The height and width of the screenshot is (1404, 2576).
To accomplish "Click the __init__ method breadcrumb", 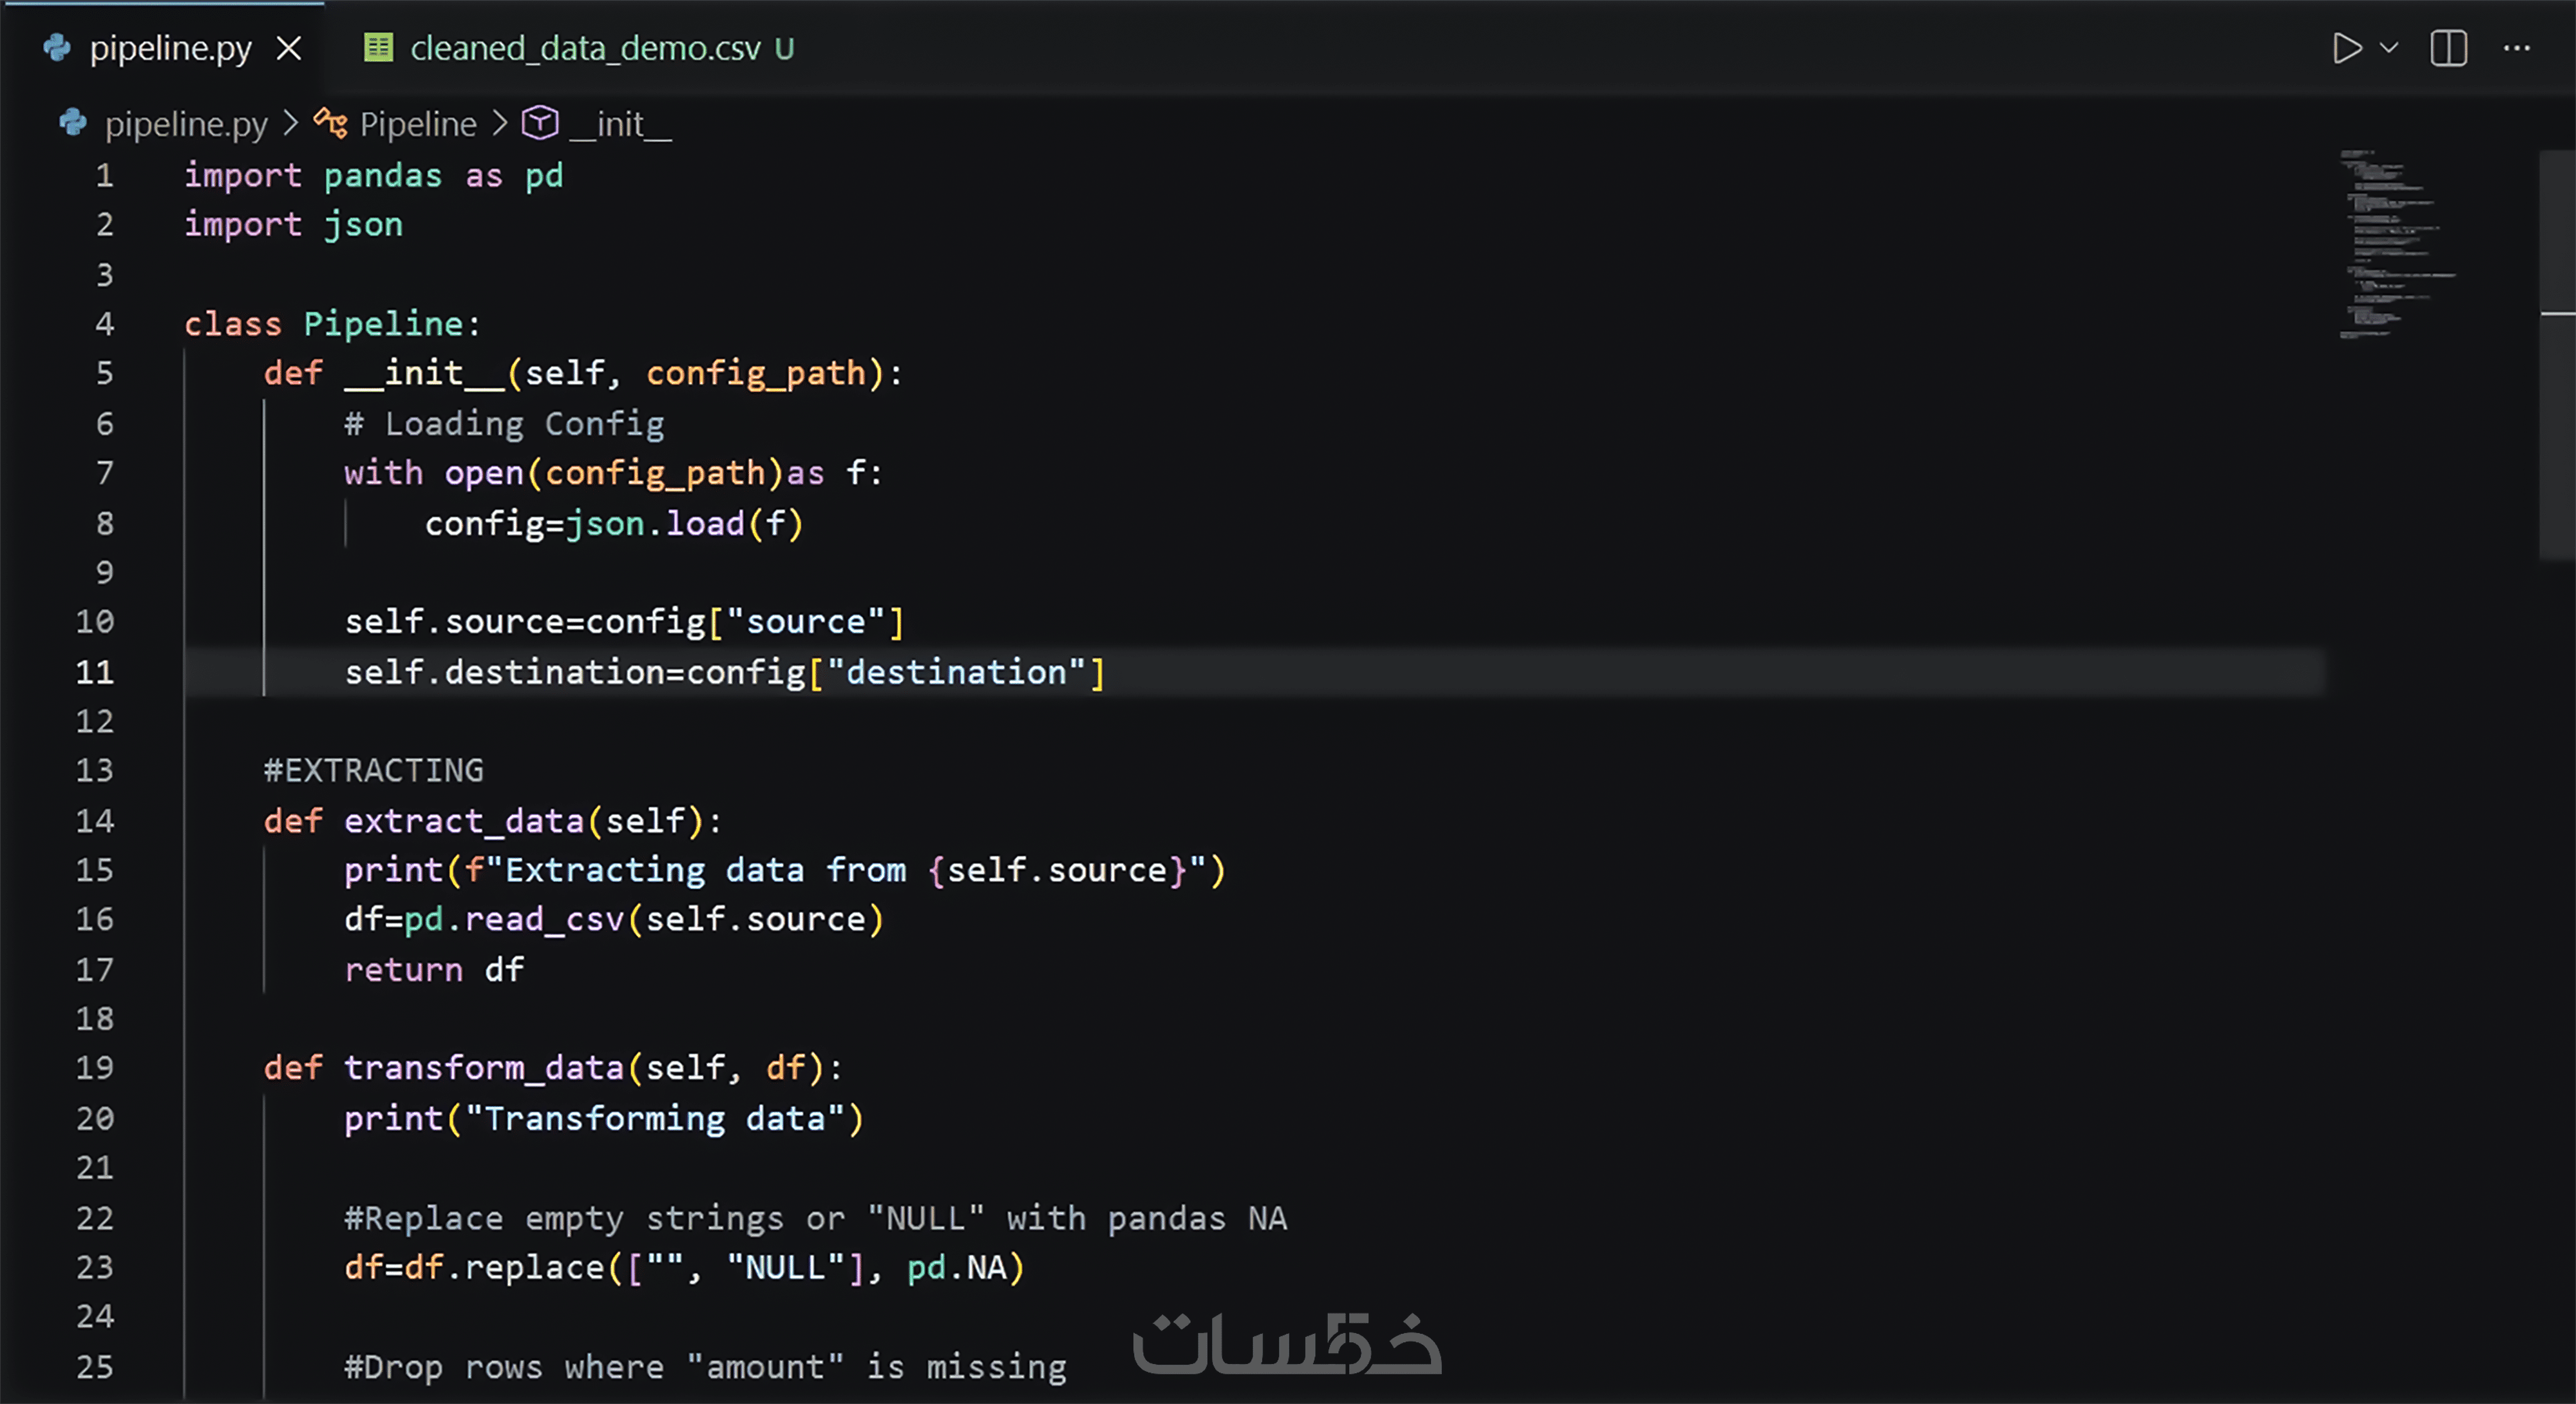I will coord(620,124).
